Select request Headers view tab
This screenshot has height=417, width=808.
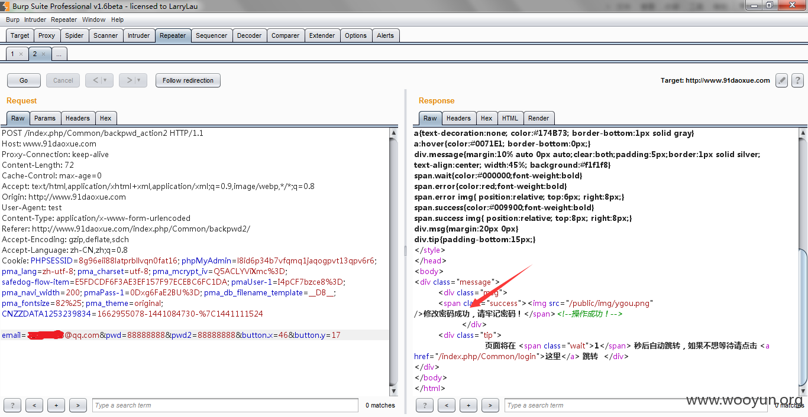[x=77, y=118]
